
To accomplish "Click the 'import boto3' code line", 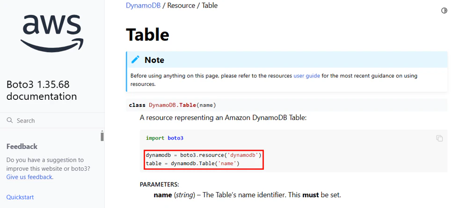I will 165,138.
